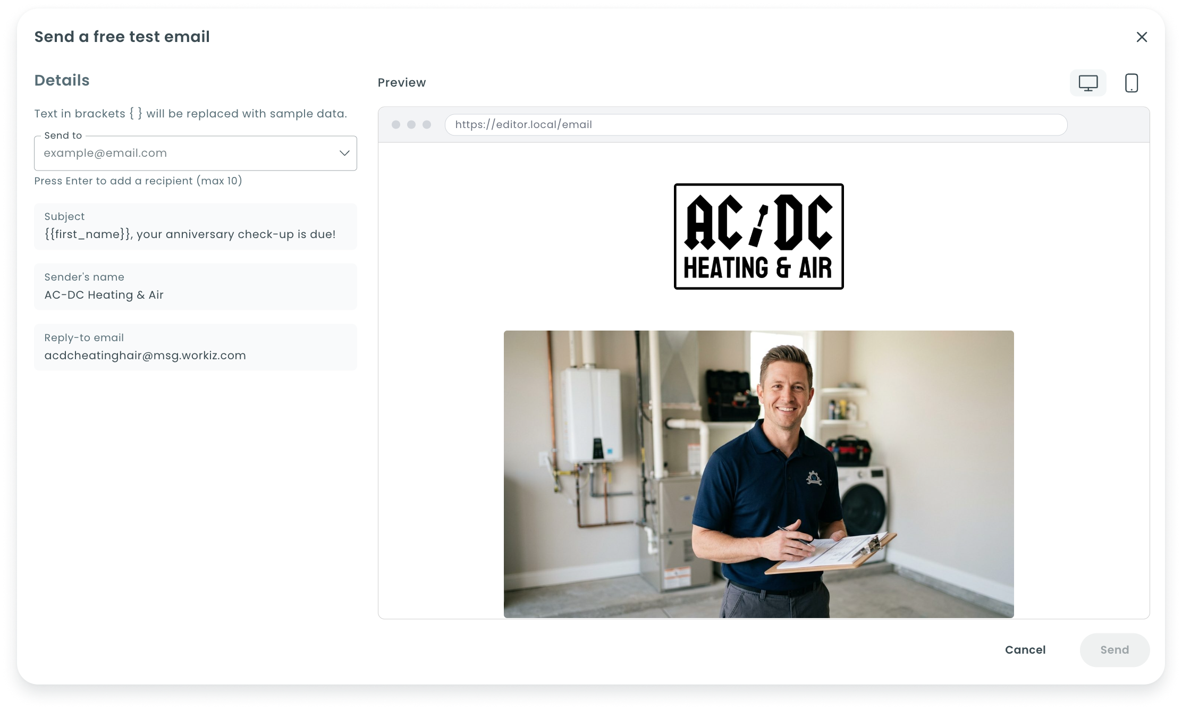
Task: Click the technician photo in preview
Action: 758,474
